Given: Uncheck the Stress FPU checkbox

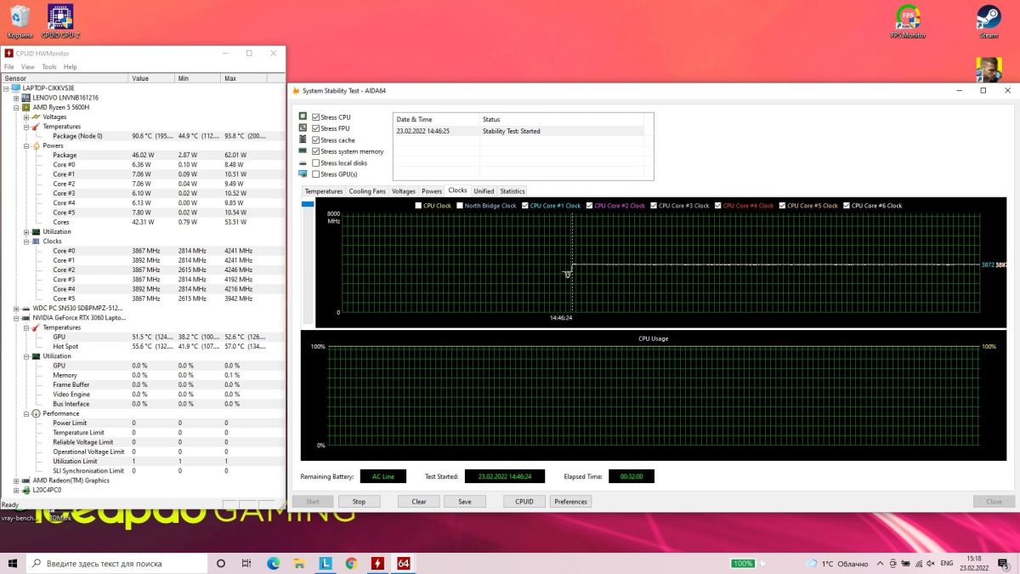Looking at the screenshot, I should (316, 128).
